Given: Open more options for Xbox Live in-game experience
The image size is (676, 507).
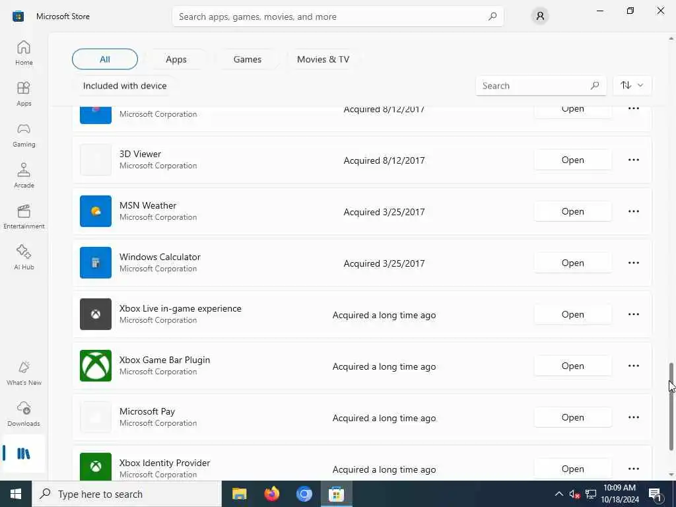Looking at the screenshot, I should point(633,314).
